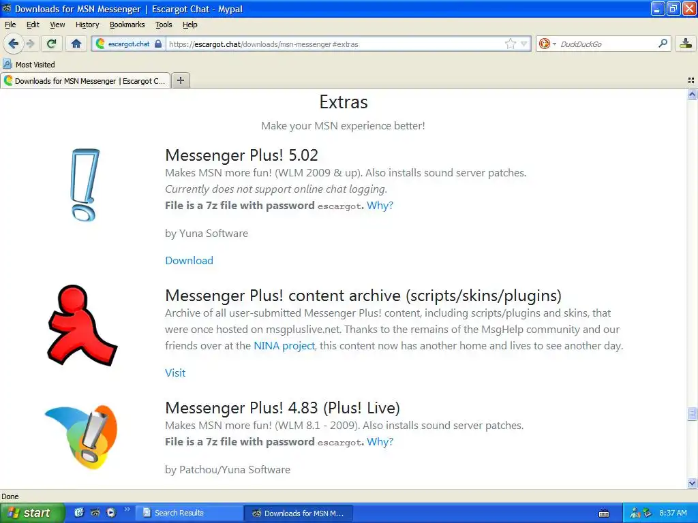
Task: Open the History menu
Action: (87, 25)
